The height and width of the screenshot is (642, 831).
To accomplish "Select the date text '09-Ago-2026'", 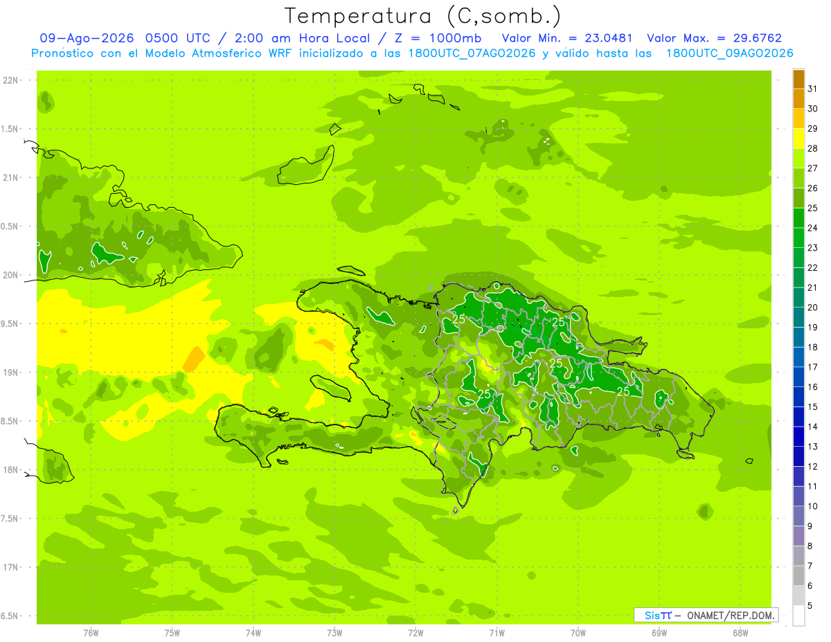I will (x=87, y=38).
